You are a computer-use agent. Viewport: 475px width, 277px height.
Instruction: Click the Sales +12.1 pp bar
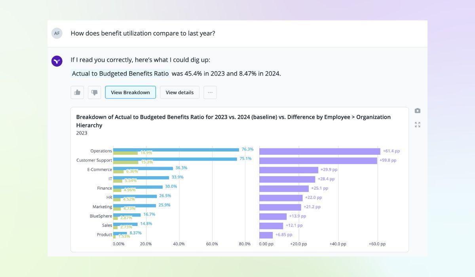click(x=271, y=226)
